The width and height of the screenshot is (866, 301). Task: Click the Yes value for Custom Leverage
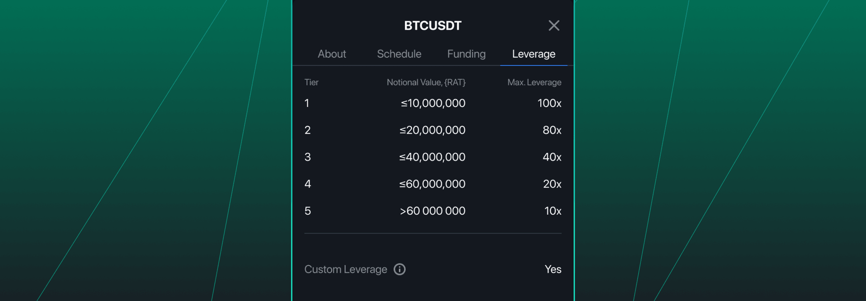coord(553,269)
